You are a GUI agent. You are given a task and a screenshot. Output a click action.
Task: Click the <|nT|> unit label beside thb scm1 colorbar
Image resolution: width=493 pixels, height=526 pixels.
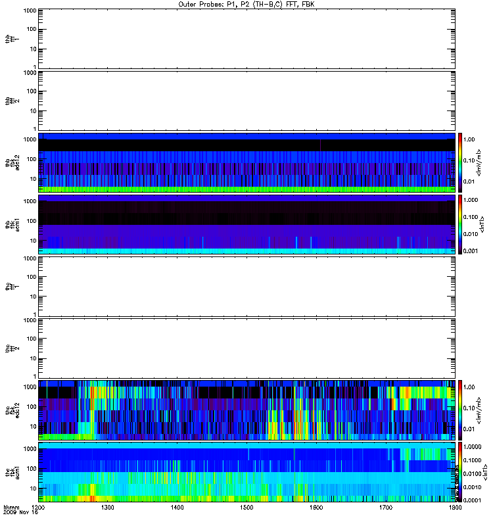click(x=482, y=224)
